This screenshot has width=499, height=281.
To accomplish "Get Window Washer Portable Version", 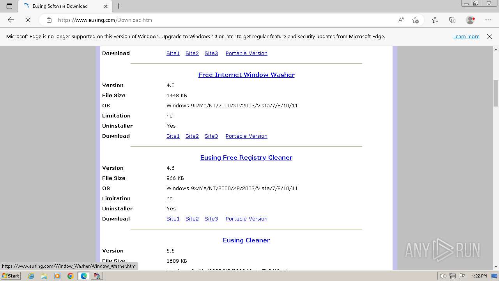I will click(x=246, y=136).
